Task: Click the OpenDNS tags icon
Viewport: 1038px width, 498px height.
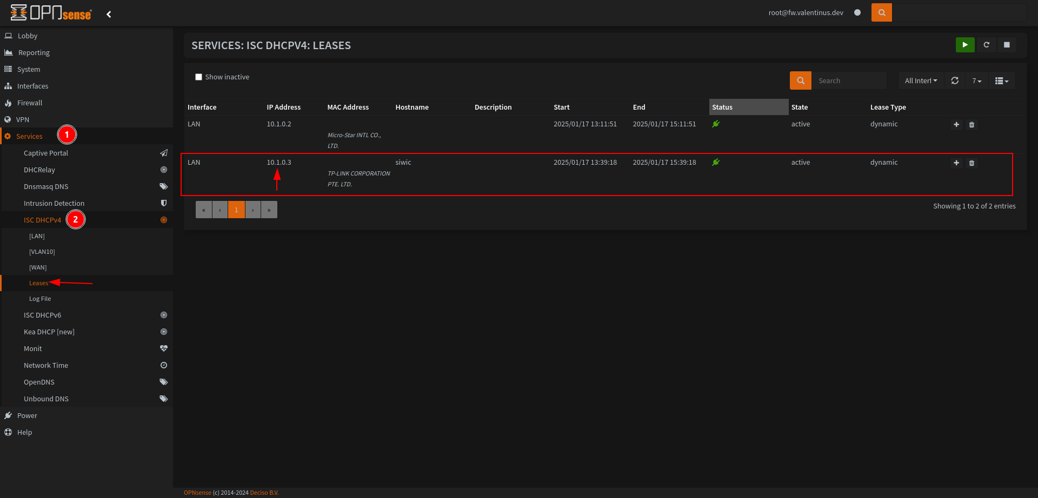Action: [164, 382]
